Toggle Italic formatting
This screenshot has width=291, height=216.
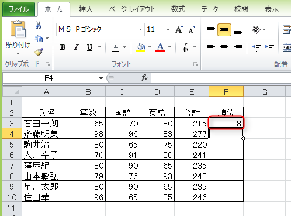(x=76, y=47)
